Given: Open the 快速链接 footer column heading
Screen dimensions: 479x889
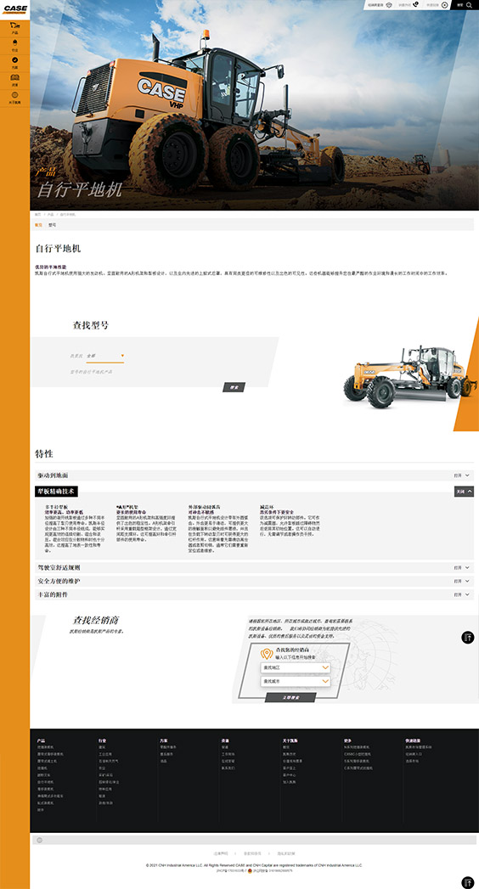Looking at the screenshot, I should click(x=413, y=740).
